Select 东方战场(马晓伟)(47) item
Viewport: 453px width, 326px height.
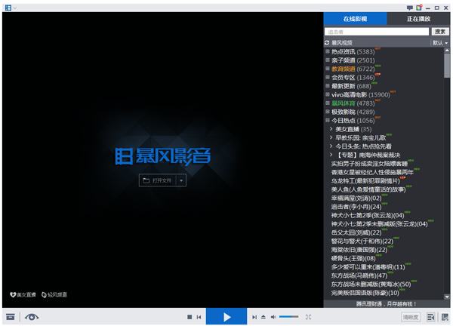[x=359, y=275]
